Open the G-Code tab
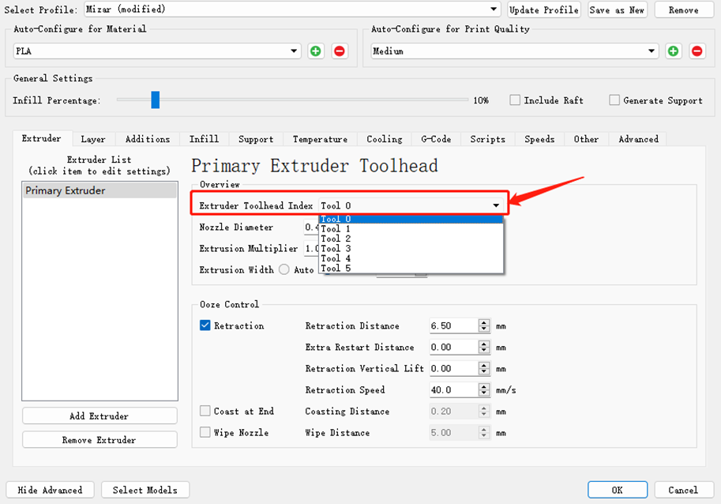Screen dimensions: 721x504 click(x=436, y=139)
